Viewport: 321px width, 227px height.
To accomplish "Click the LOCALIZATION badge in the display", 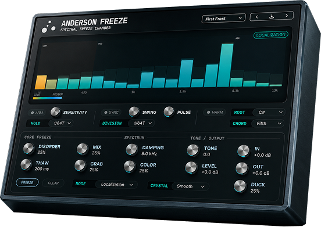I will (x=270, y=35).
